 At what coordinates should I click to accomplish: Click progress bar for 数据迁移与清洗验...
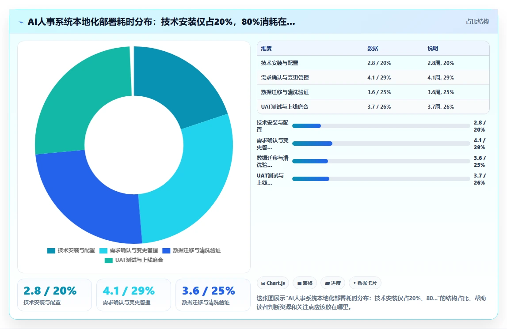pos(381,161)
